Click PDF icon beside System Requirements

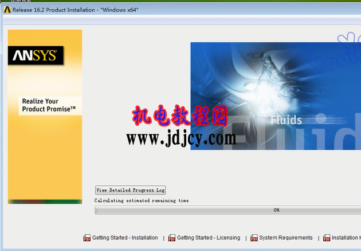pyautogui.click(x=254, y=238)
